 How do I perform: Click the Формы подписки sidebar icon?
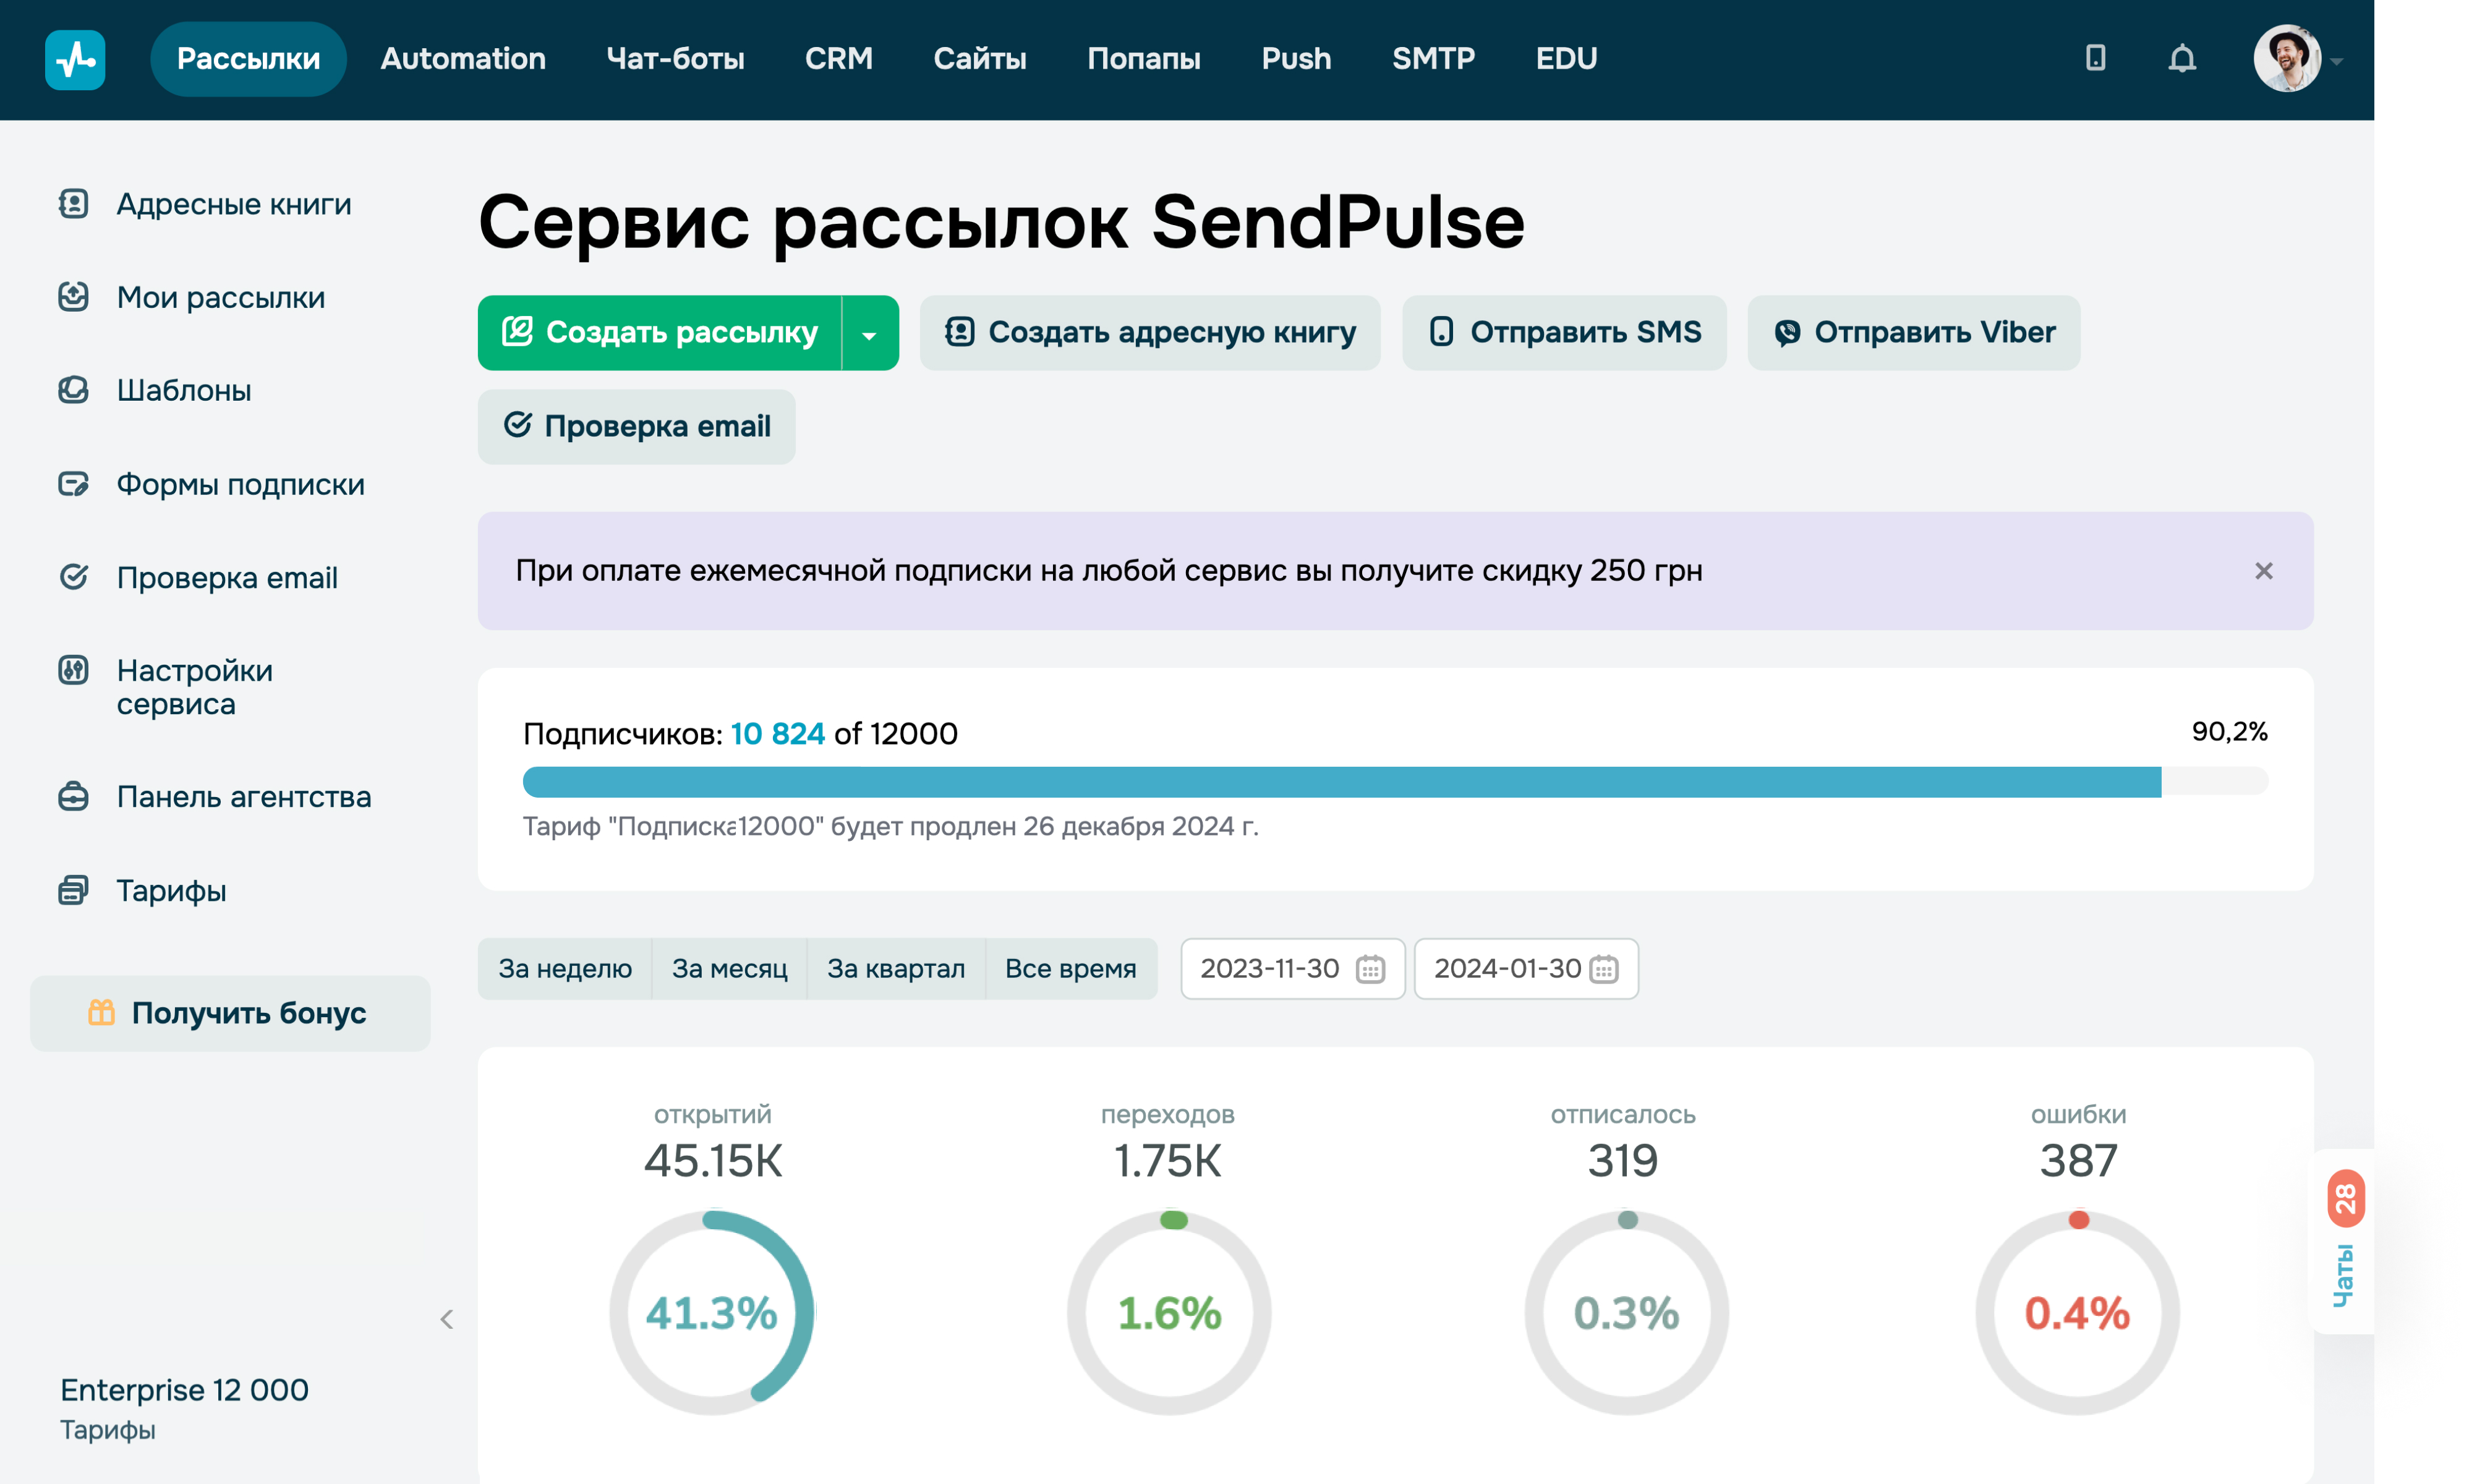[73, 484]
